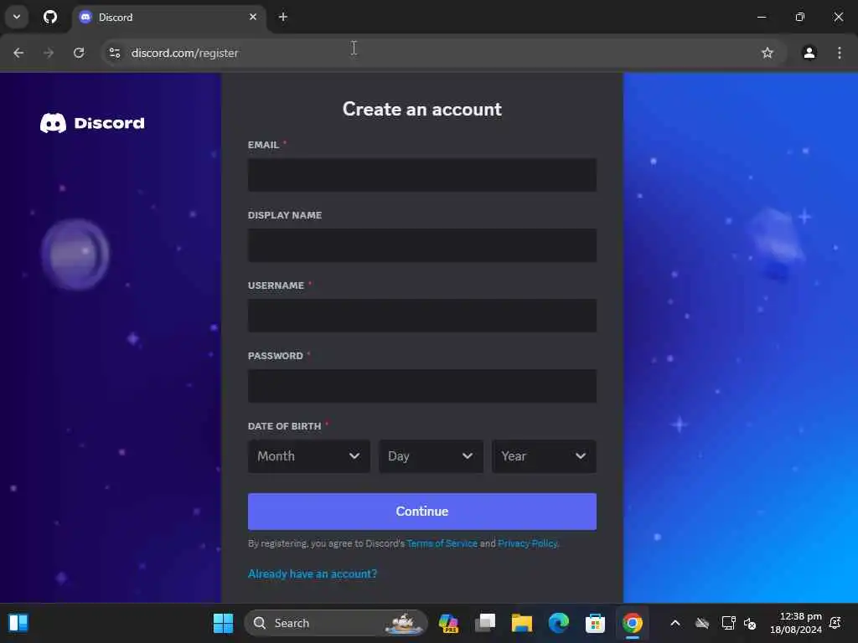Click the network display tray icon
This screenshot has width=858, height=643.
pyautogui.click(x=728, y=623)
